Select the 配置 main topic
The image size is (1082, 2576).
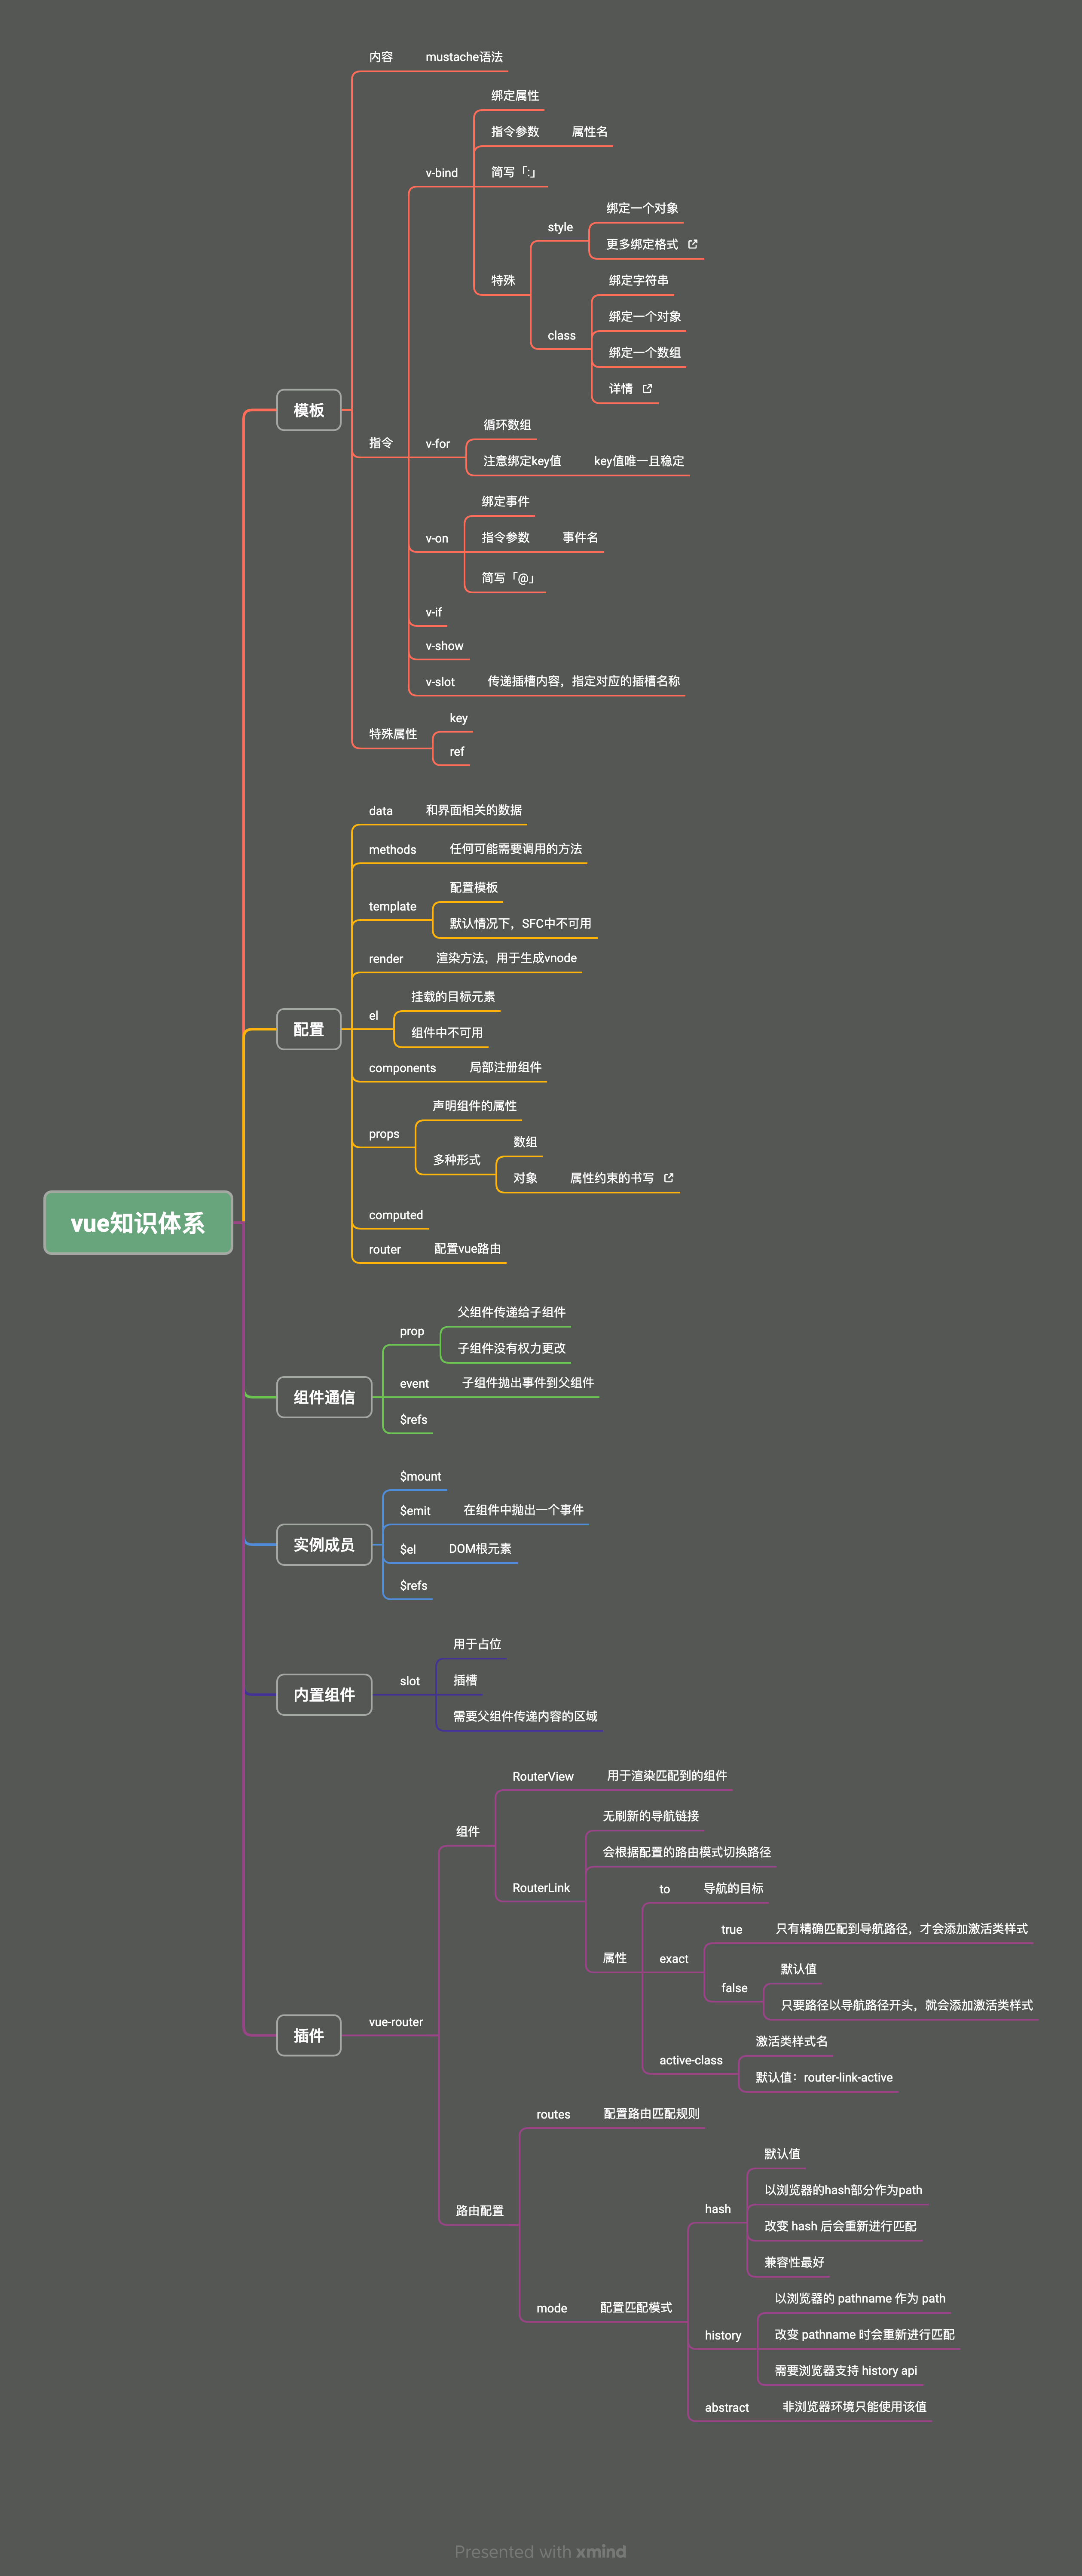click(x=309, y=1029)
